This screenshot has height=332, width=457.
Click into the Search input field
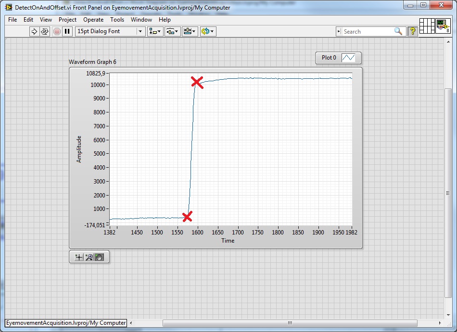click(x=368, y=31)
